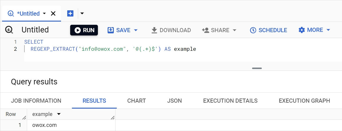Click the gear icon next to MORE

coord(302,30)
